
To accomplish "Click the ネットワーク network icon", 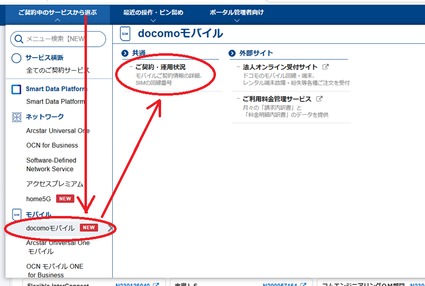I will pos(16,117).
